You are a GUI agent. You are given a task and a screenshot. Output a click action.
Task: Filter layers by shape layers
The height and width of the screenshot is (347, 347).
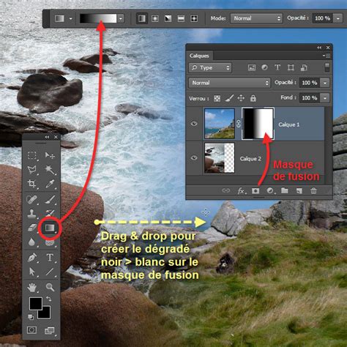(291, 67)
